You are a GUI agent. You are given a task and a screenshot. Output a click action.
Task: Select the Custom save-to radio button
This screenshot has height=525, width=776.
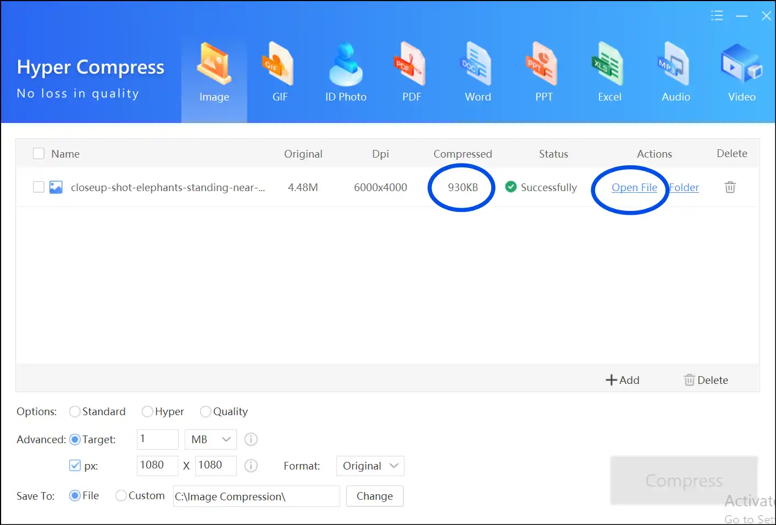pos(121,495)
